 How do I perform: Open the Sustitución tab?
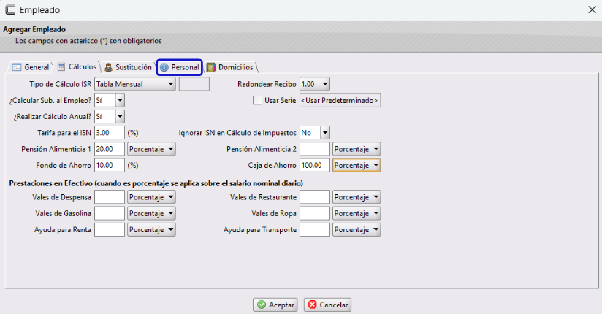coord(129,67)
